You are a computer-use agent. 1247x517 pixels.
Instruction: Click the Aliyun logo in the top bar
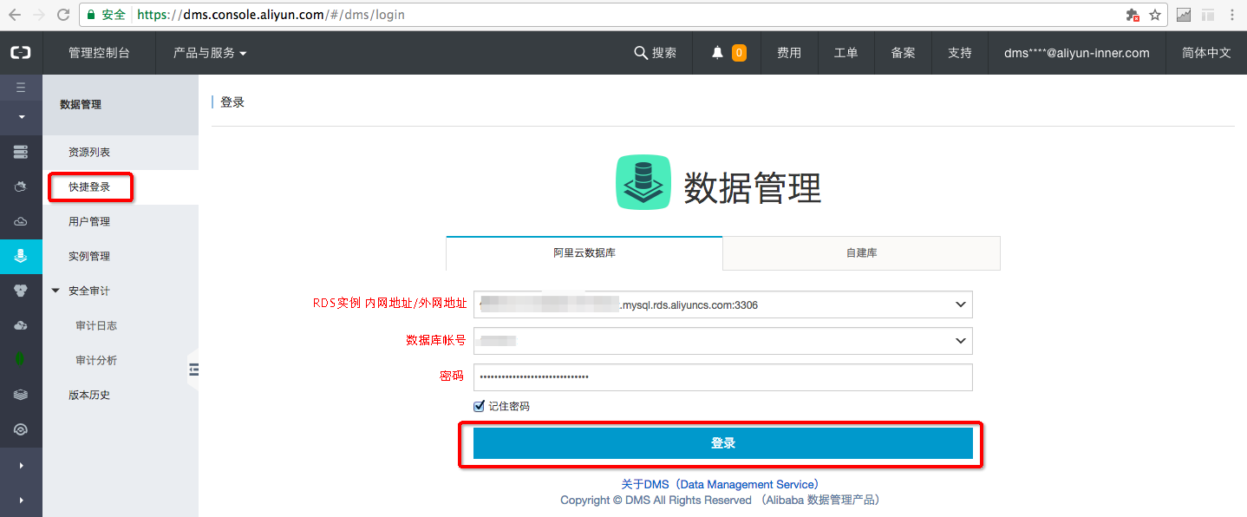(x=20, y=53)
